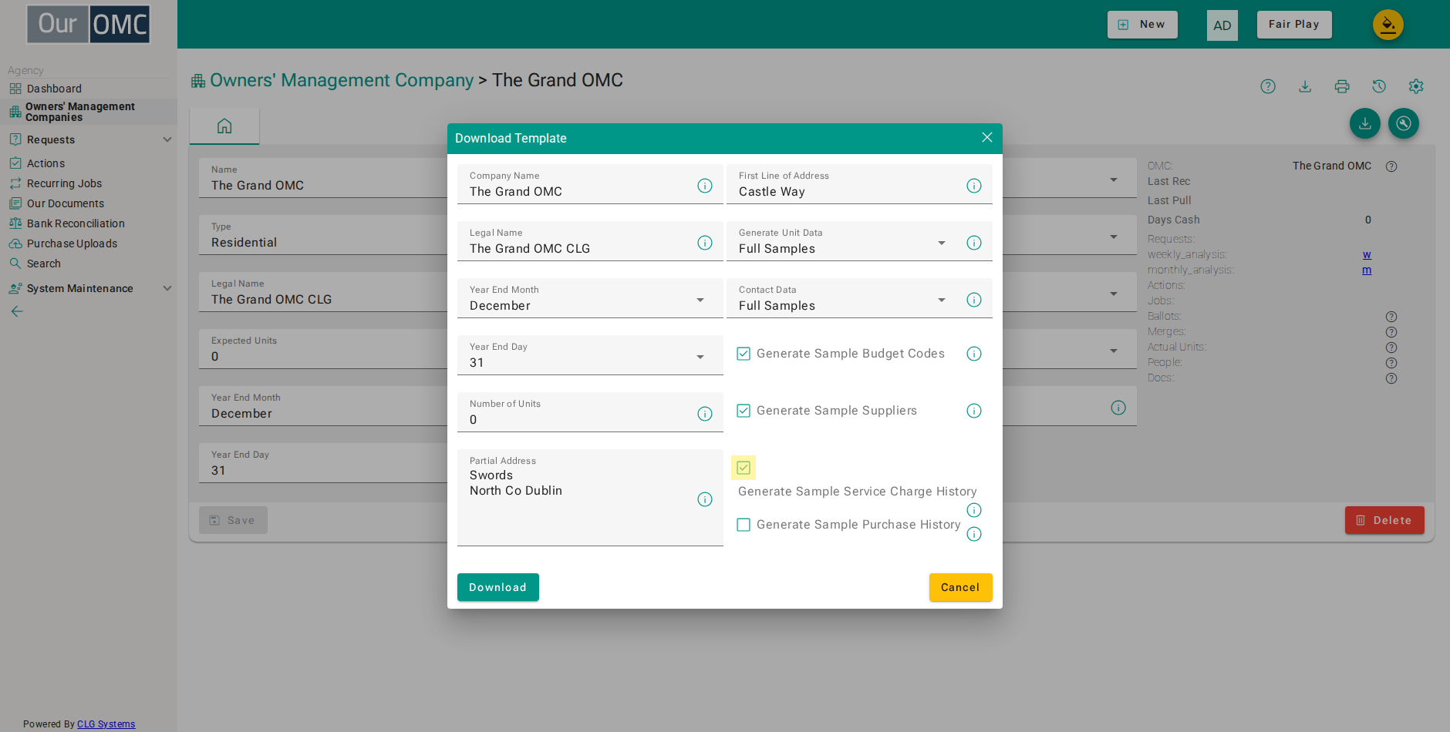Screen dimensions: 1450x732
Task: Click info icon beside Partial Address field
Action: click(x=705, y=499)
